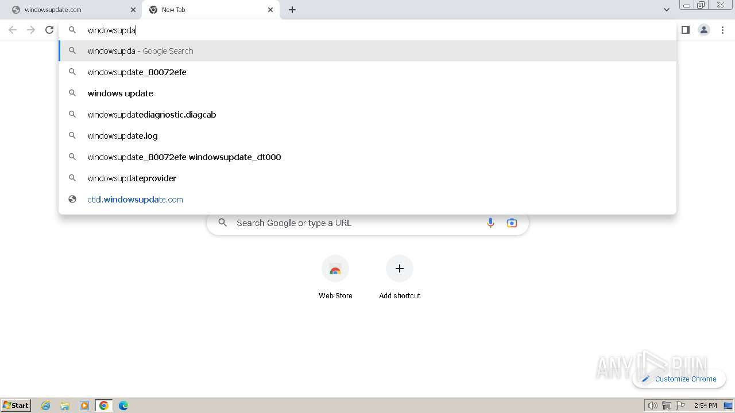
Task: Select the New Tab tab
Action: coord(211,10)
